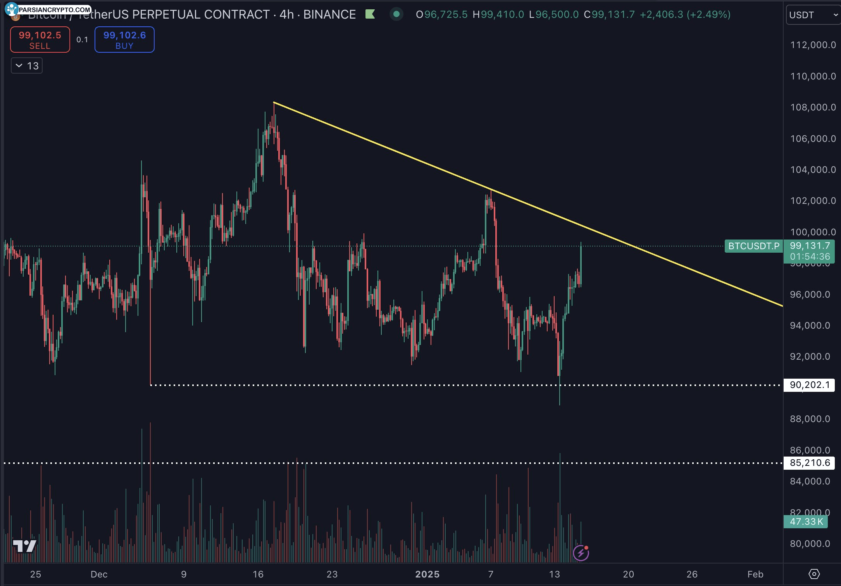The height and width of the screenshot is (586, 841).
Task: Click the open value O96,725.5 in header
Action: [x=441, y=15]
